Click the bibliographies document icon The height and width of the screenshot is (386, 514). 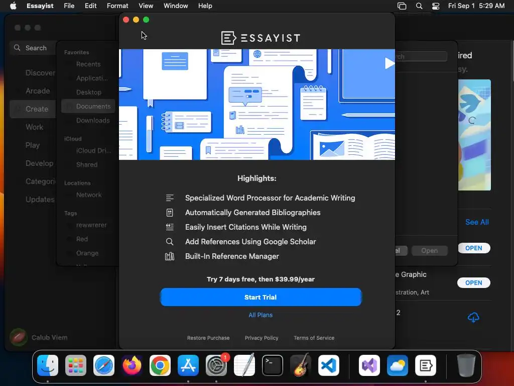point(170,213)
